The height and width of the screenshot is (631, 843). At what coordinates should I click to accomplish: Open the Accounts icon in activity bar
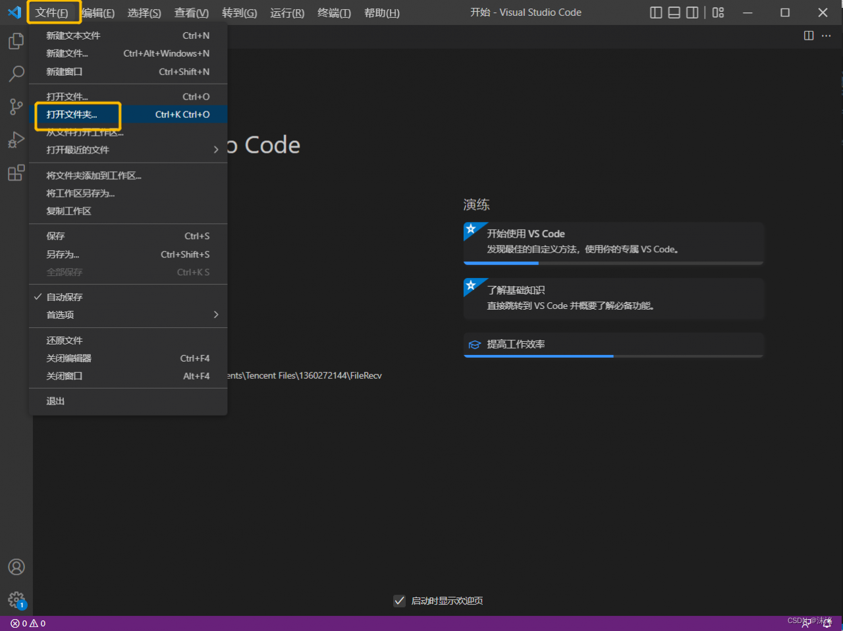click(x=16, y=567)
